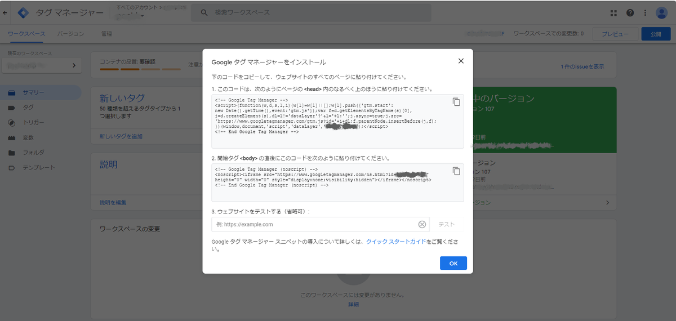The height and width of the screenshot is (321, 676).
Task: Open 1件のissueを表示 link
Action: tap(582, 66)
